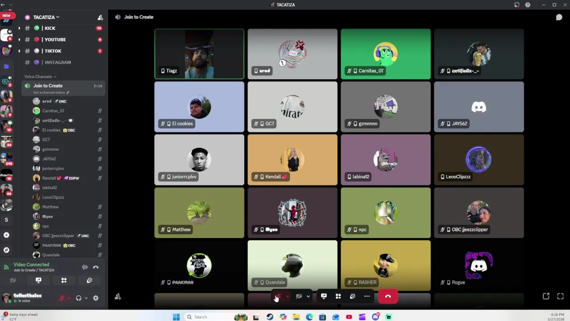Open inbox icon in title bar
The image size is (570, 321).
[517, 5]
